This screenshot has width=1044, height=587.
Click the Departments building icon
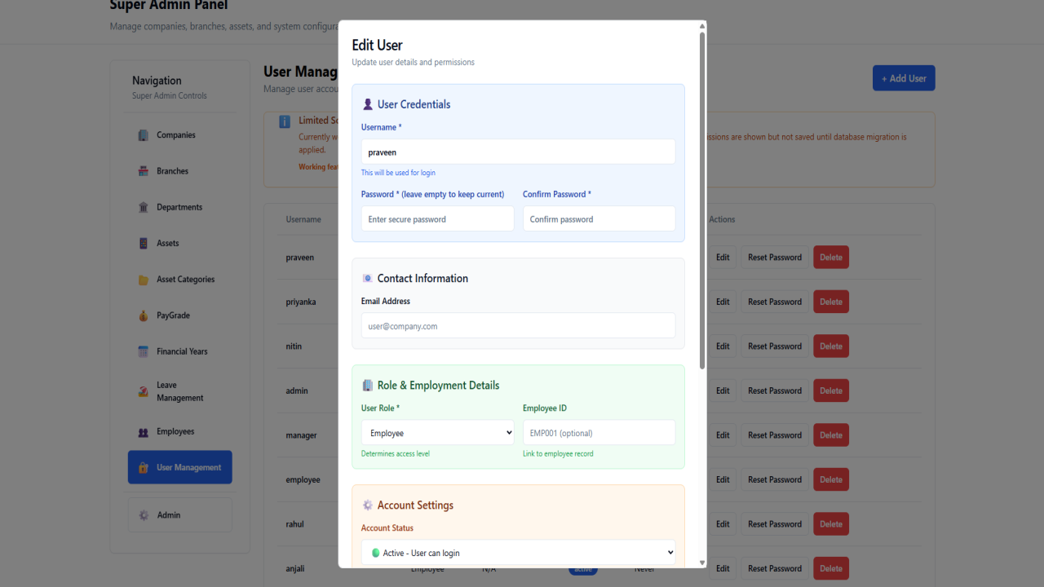[x=144, y=207]
